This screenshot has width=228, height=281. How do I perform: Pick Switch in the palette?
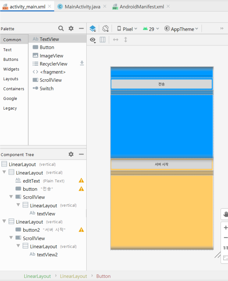click(x=57, y=89)
